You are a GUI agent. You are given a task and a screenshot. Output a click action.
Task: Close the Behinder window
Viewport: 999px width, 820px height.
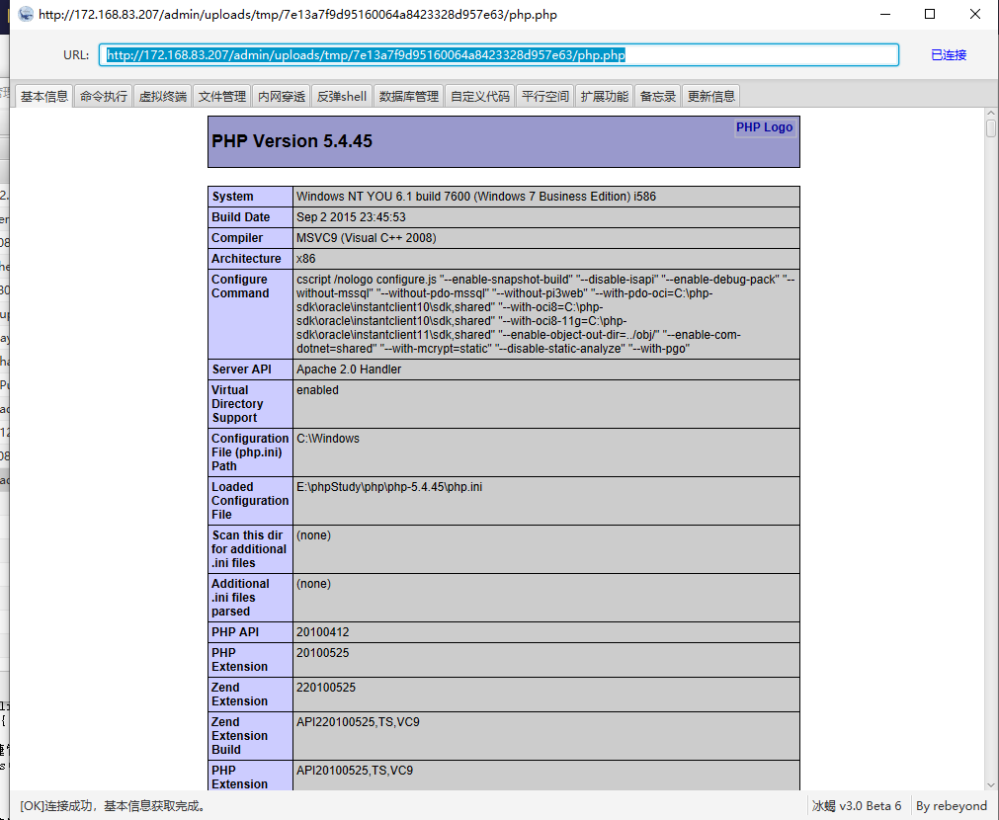[974, 14]
